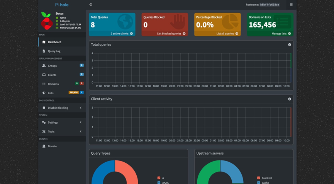Screen dimensions: 334x184
Task: Click the List blocked queries link
Action: [x=171, y=34]
